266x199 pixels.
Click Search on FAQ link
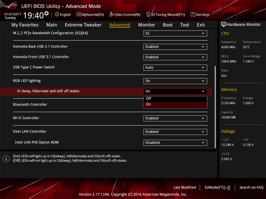coord(251,187)
